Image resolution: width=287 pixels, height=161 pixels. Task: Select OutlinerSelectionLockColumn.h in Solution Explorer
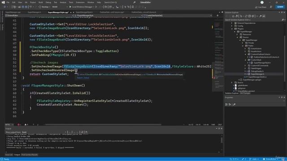click(266, 57)
